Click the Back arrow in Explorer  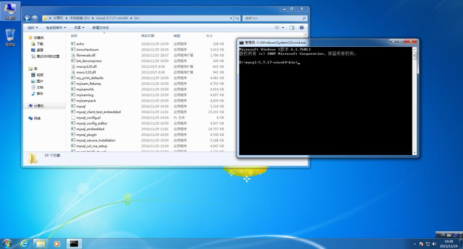pyautogui.click(x=27, y=18)
